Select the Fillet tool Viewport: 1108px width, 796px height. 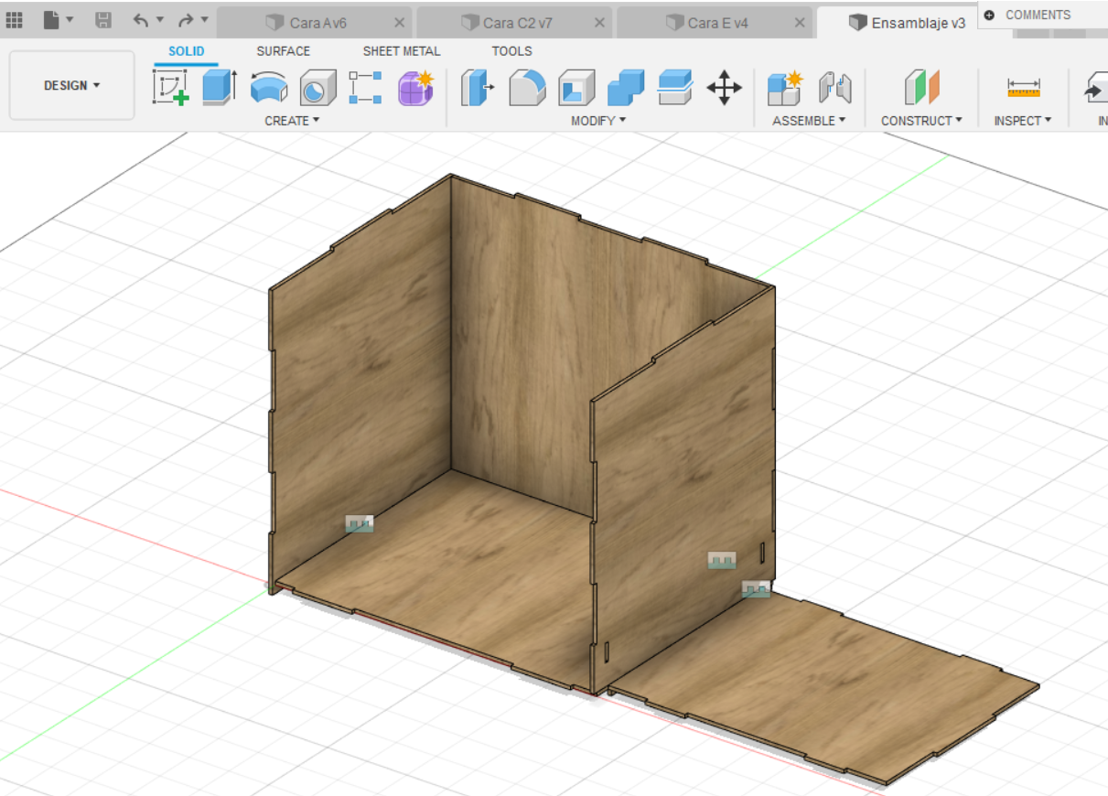click(x=527, y=88)
